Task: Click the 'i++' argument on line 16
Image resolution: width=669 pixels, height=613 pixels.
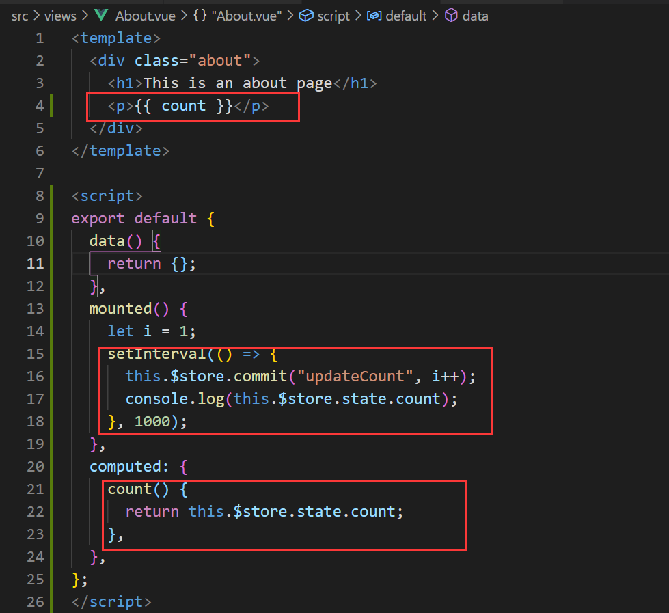Action: click(x=445, y=377)
